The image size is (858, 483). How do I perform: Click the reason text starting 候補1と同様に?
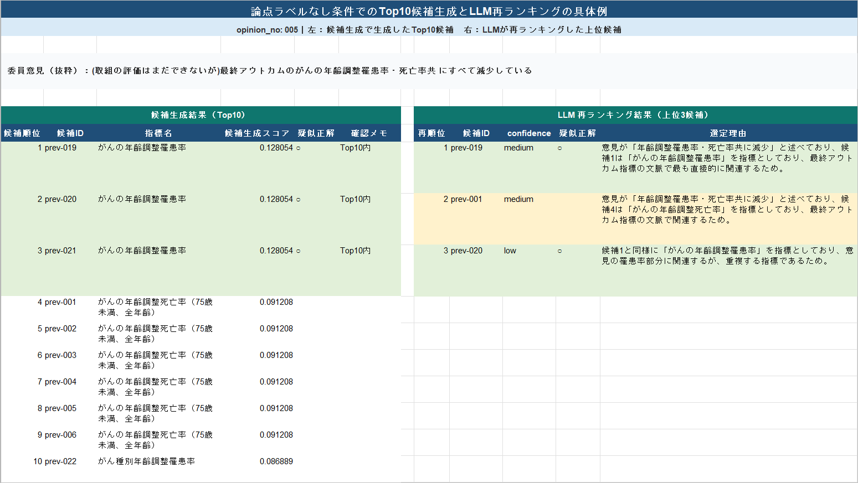tap(727, 256)
